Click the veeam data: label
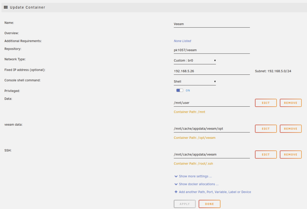The width and height of the screenshot is (307, 209). click(13, 124)
